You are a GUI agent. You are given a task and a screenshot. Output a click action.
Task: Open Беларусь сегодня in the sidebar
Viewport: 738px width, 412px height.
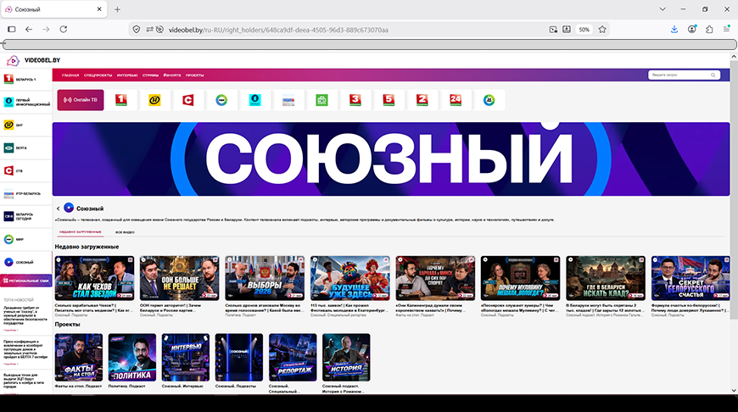26,216
